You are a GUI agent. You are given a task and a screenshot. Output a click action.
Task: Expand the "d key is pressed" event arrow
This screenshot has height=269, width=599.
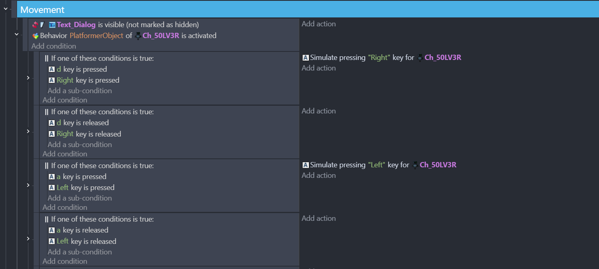click(x=28, y=78)
